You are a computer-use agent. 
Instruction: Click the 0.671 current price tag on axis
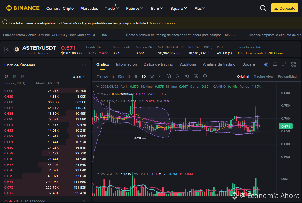286,126
